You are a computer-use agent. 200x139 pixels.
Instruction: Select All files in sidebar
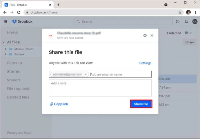13,42
